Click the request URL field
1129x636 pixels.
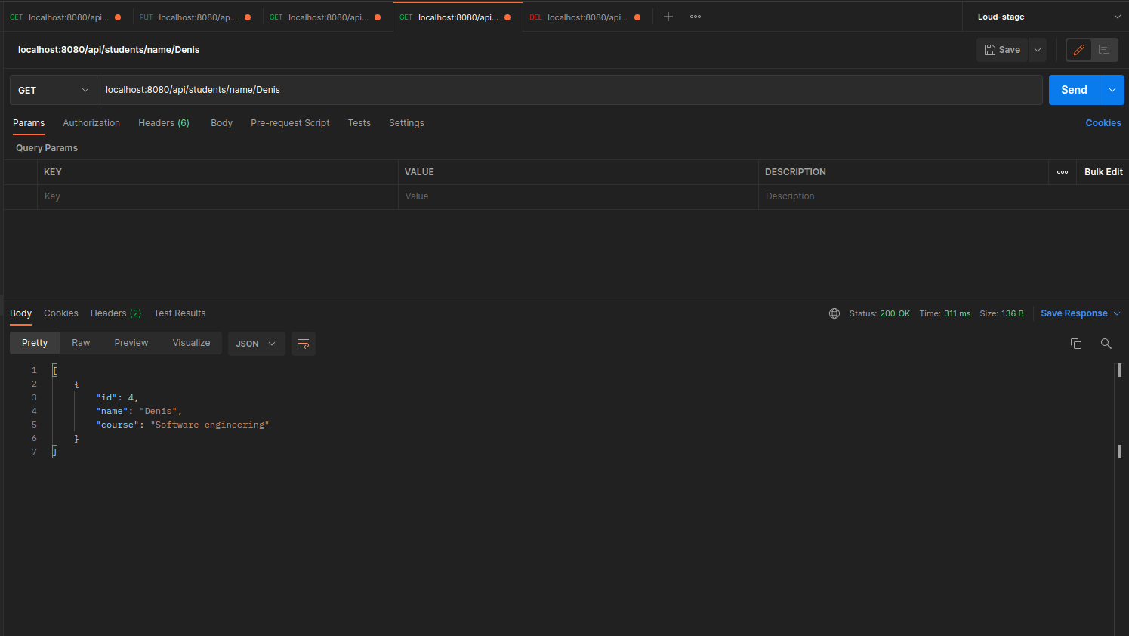pyautogui.click(x=570, y=90)
